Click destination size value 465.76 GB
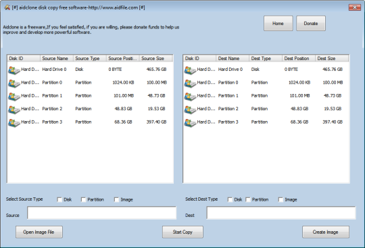This screenshot has height=248, width=365. point(333,70)
